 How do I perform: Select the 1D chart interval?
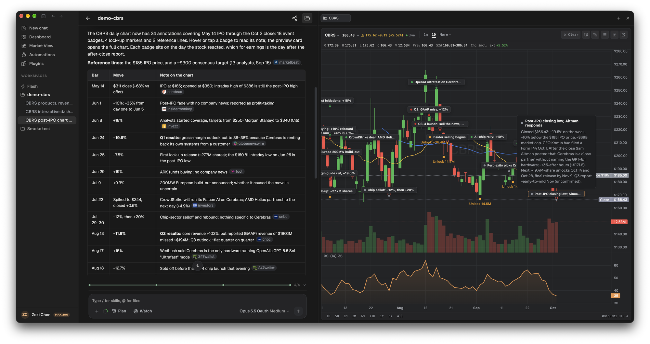[434, 35]
